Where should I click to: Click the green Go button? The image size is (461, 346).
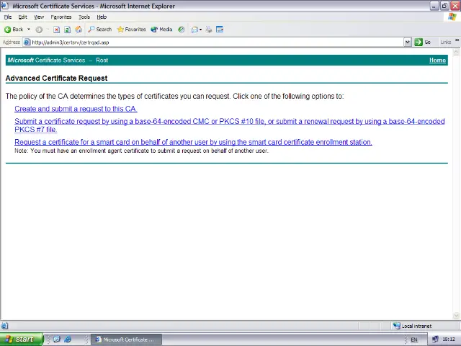[423, 43]
